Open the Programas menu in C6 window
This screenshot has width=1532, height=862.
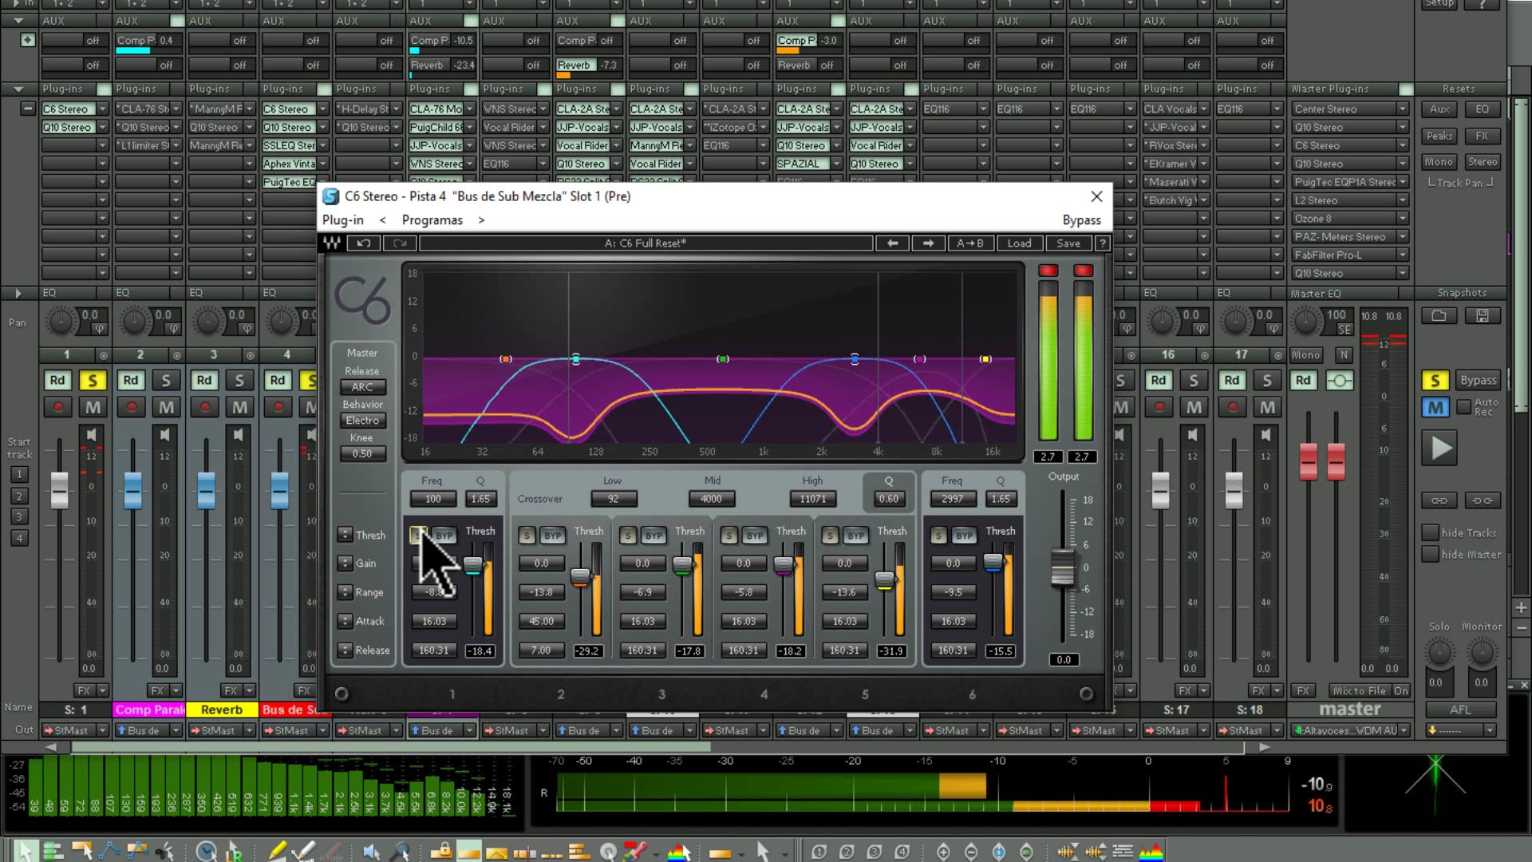click(432, 220)
